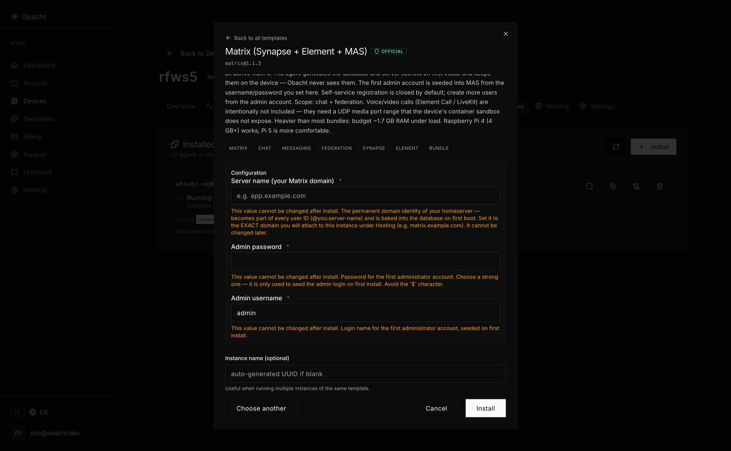This screenshot has width=731, height=451.
Task: Open the edu@obacht.dev account menu
Action: [55, 433]
